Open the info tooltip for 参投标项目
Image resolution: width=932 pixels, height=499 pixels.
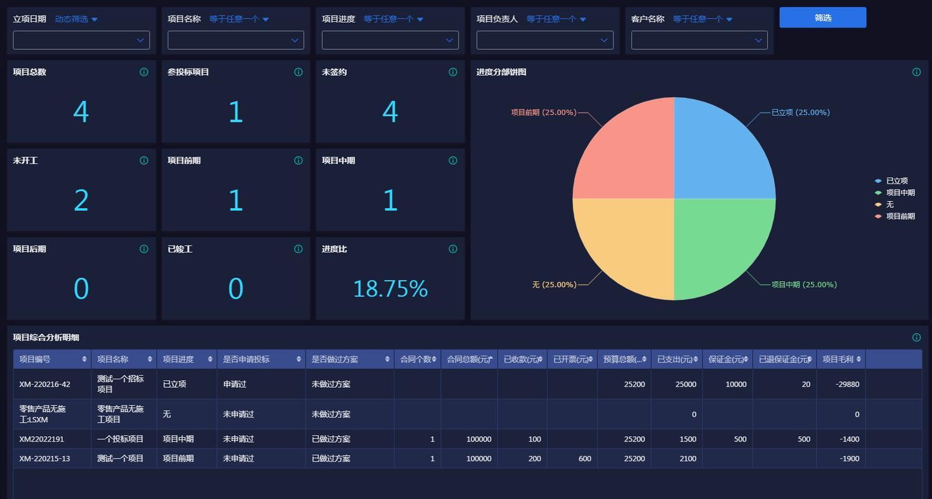(x=298, y=72)
